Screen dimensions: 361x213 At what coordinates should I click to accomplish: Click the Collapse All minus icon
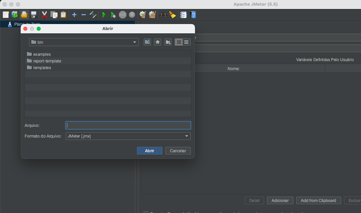click(x=84, y=15)
